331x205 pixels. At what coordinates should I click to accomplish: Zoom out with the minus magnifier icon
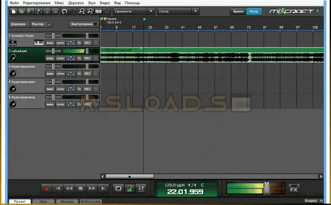pyautogui.click(x=90, y=11)
